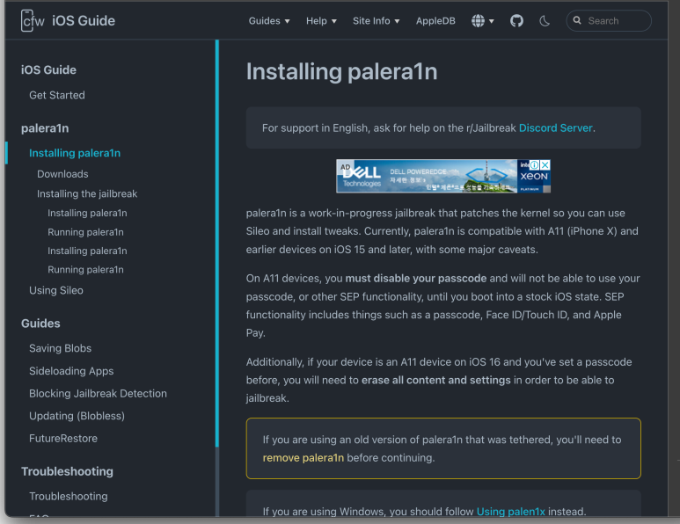Focus the Search input field
The width and height of the screenshot is (680, 524).
coord(609,21)
